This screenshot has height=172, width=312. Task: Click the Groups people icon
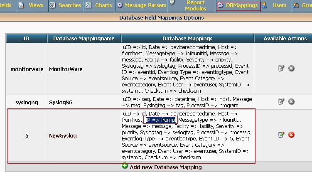click(x=296, y=5)
